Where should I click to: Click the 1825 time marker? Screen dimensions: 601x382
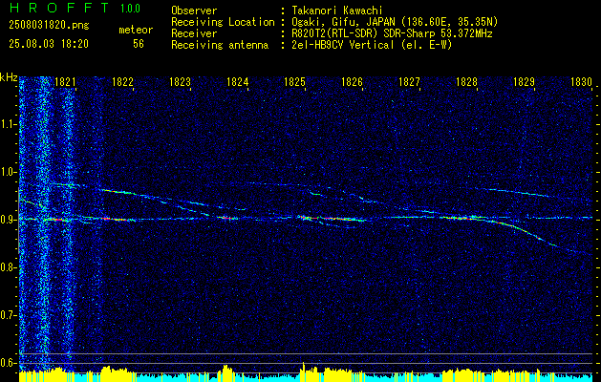click(x=294, y=81)
